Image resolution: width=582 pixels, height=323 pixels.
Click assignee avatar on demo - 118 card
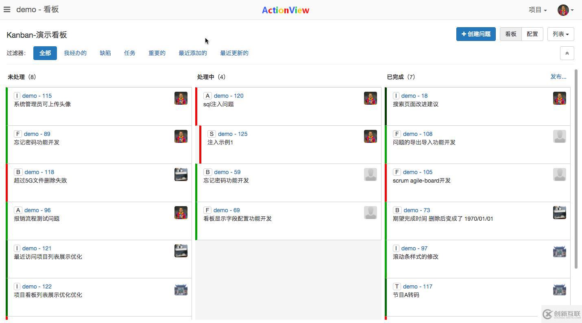point(181,174)
